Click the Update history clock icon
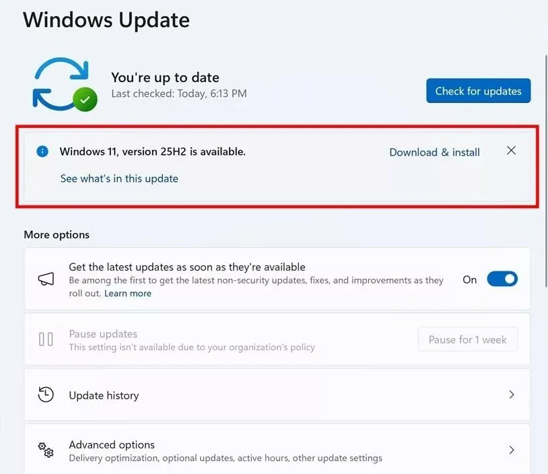Viewport: 548px width, 474px height. tap(46, 395)
